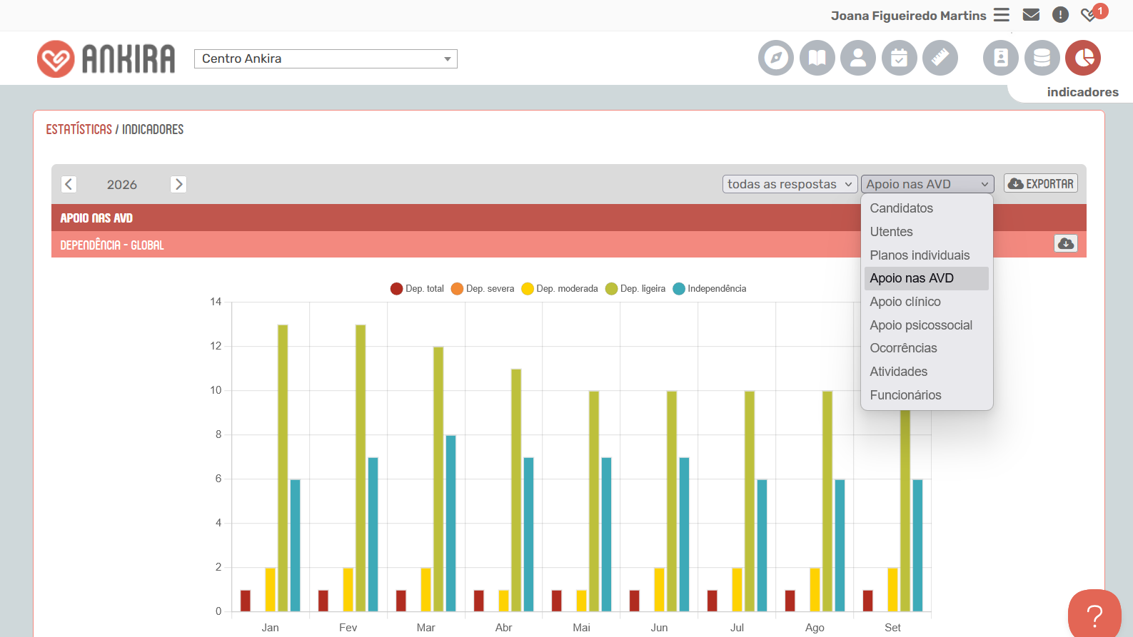Open the pie chart indicators icon
This screenshot has height=637, width=1133.
(x=1083, y=58)
